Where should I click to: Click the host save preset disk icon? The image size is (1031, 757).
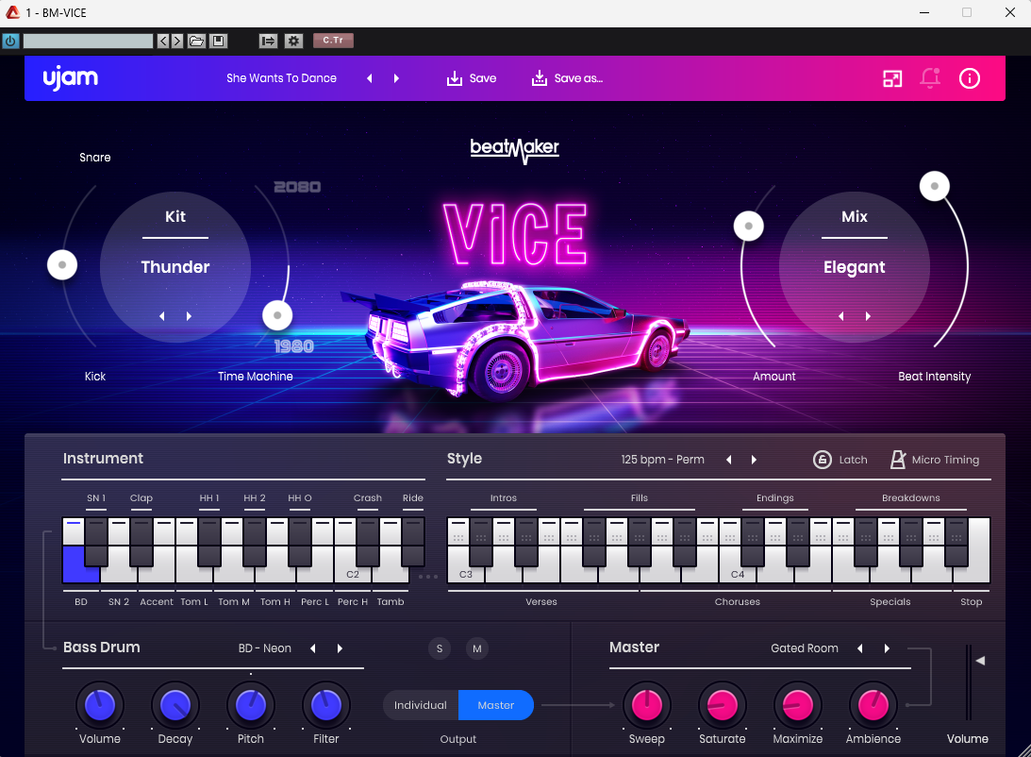218,41
